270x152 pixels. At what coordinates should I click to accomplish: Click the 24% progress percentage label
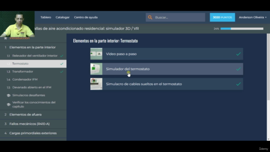tap(216, 29)
